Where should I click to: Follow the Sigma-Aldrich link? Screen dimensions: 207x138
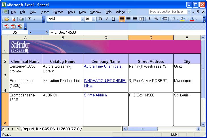(95, 95)
